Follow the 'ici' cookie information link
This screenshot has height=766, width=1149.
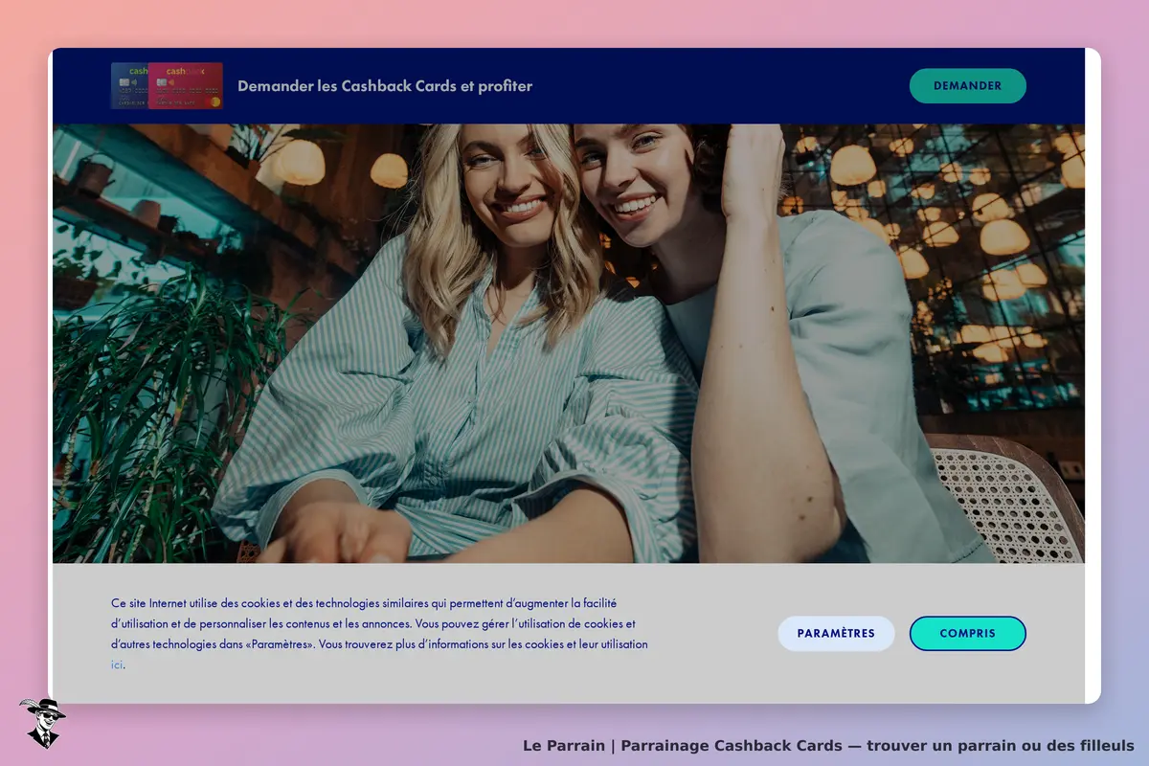117,665
